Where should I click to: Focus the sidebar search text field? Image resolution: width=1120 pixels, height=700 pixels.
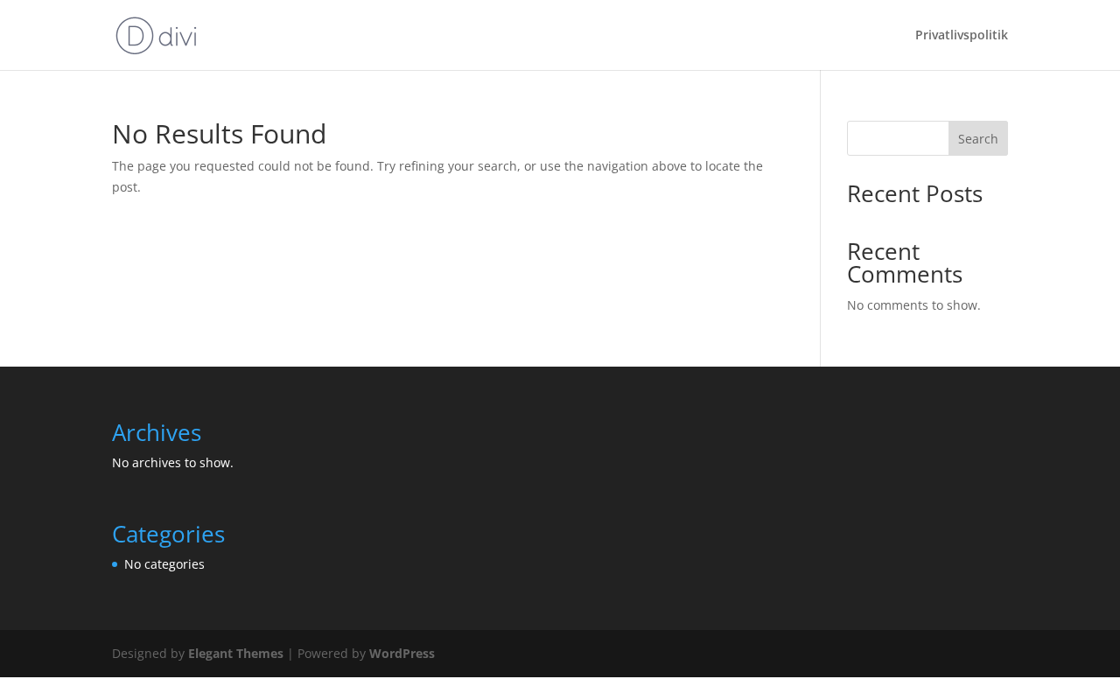tap(898, 138)
